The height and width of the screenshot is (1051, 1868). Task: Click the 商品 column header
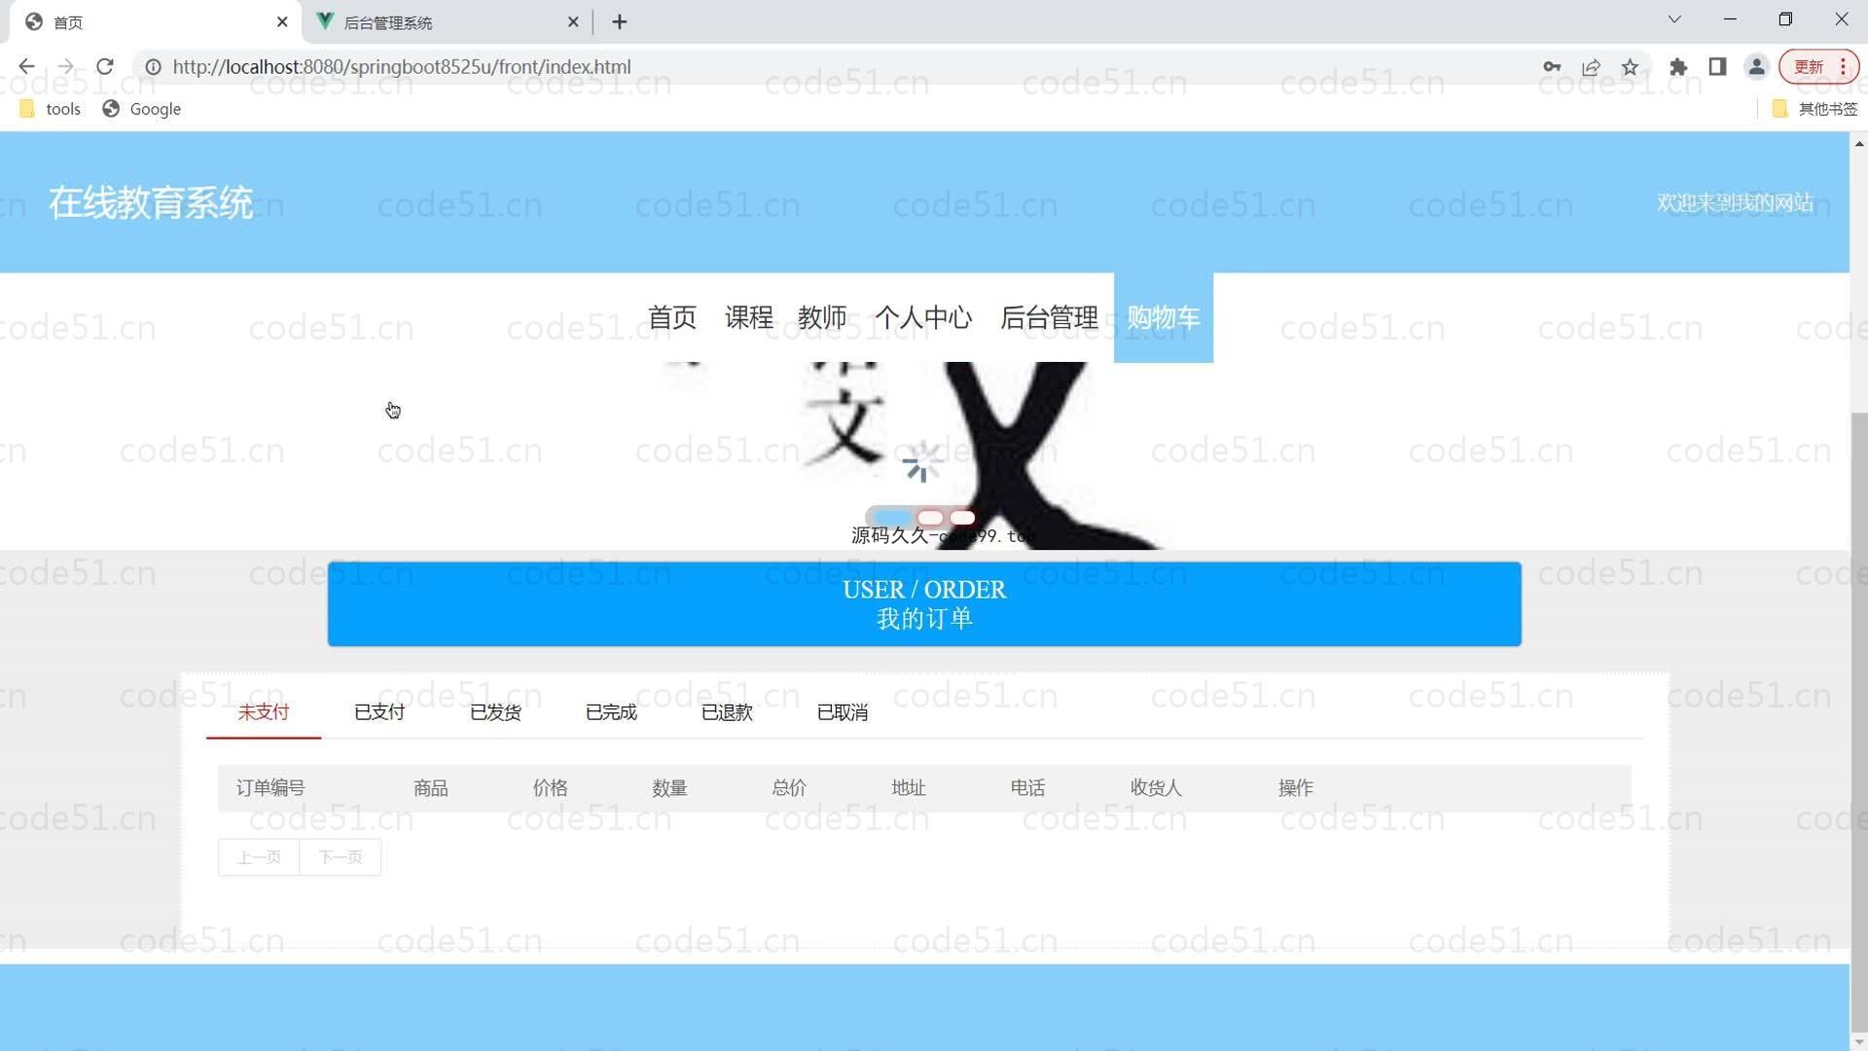(x=431, y=788)
